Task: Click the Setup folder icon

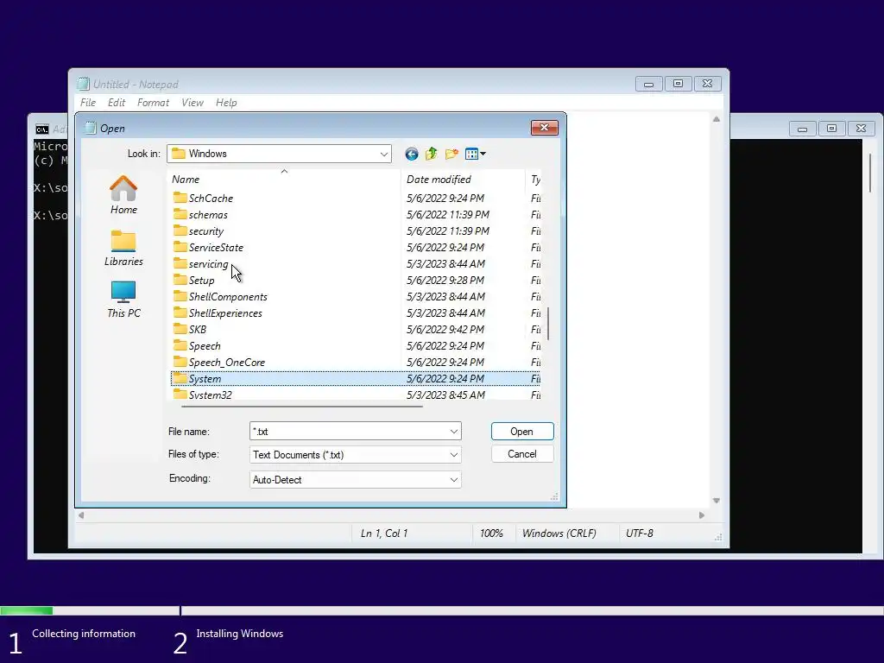Action: (x=180, y=280)
